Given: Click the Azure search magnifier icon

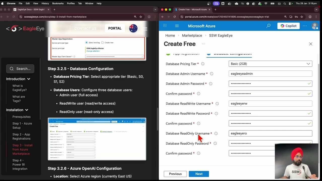Looking at the screenshot, I should 268,26.
